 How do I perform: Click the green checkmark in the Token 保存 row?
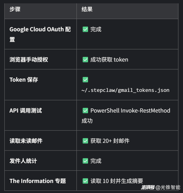point(85,80)
